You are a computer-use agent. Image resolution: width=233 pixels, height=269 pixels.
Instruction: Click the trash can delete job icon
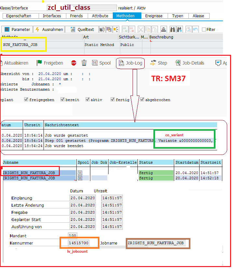84,63
